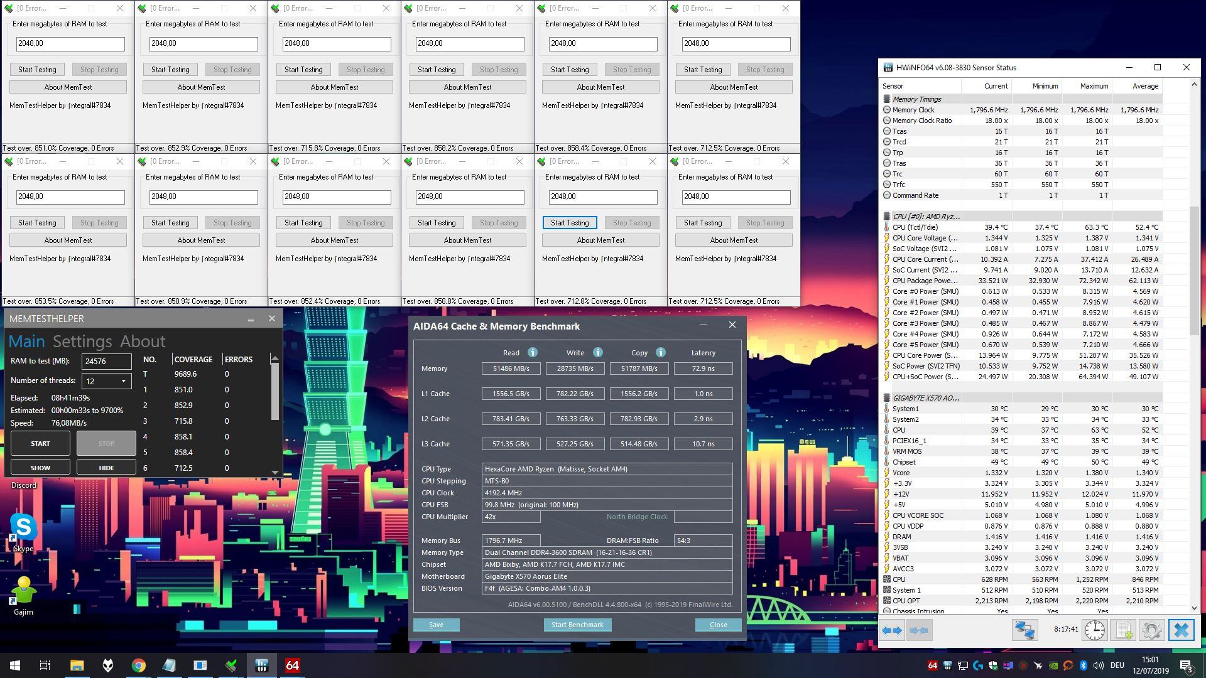1206x678 pixels.
Task: Reset HWiNFO elapsed time clock icon
Action: click(x=1094, y=630)
